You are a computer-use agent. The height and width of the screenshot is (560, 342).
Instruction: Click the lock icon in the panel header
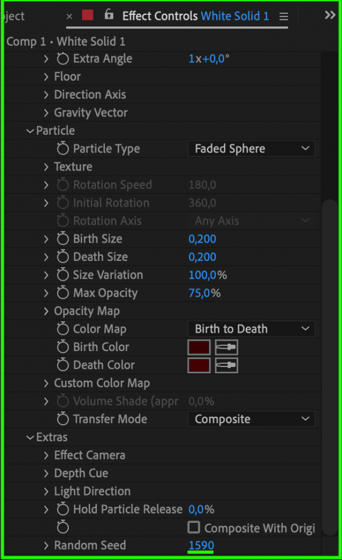point(108,15)
